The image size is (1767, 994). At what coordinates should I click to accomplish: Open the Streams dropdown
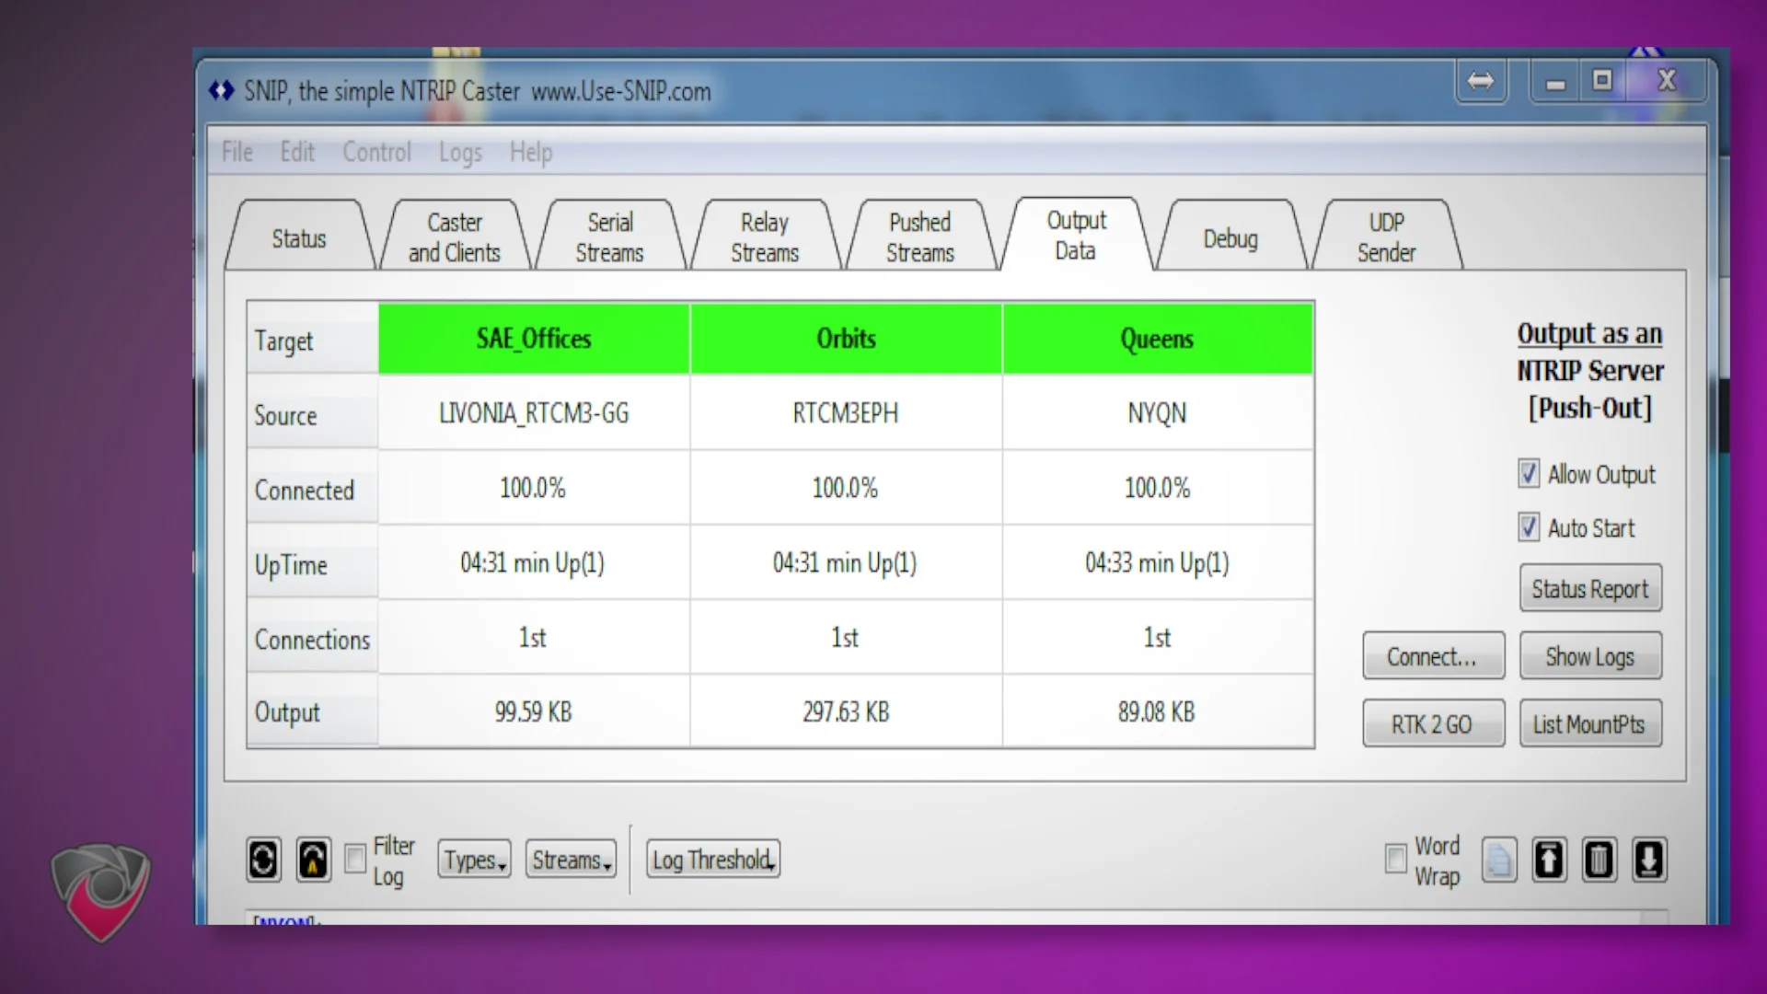[x=572, y=860]
